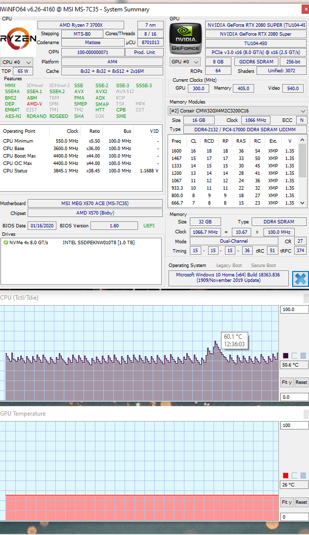Click the Shaders Unified: 3072 field
Viewport: 309px width, 535px height.
281,71
